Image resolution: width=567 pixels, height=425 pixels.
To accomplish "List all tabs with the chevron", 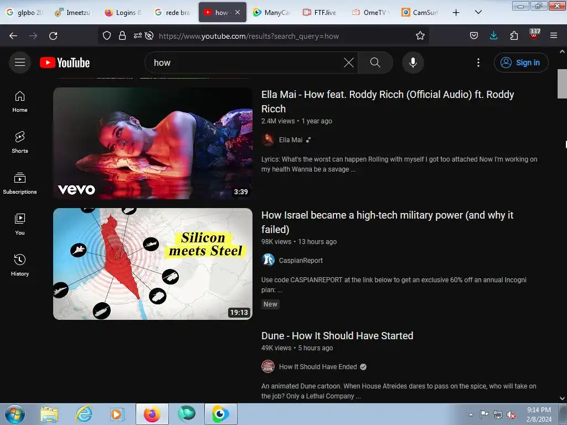I will 478,13.
